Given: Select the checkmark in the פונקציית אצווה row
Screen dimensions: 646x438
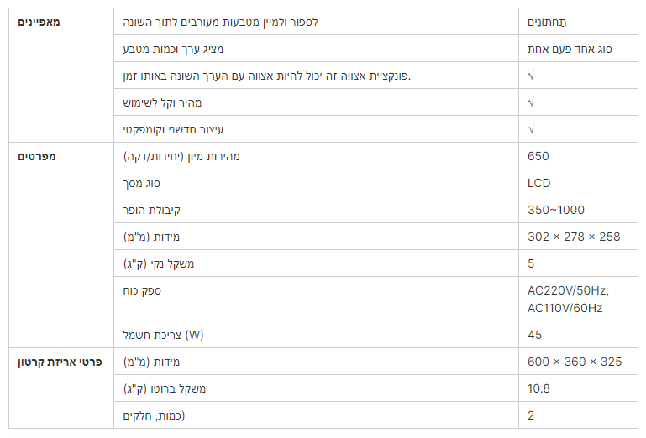Looking at the screenshot, I should pyautogui.click(x=531, y=75).
